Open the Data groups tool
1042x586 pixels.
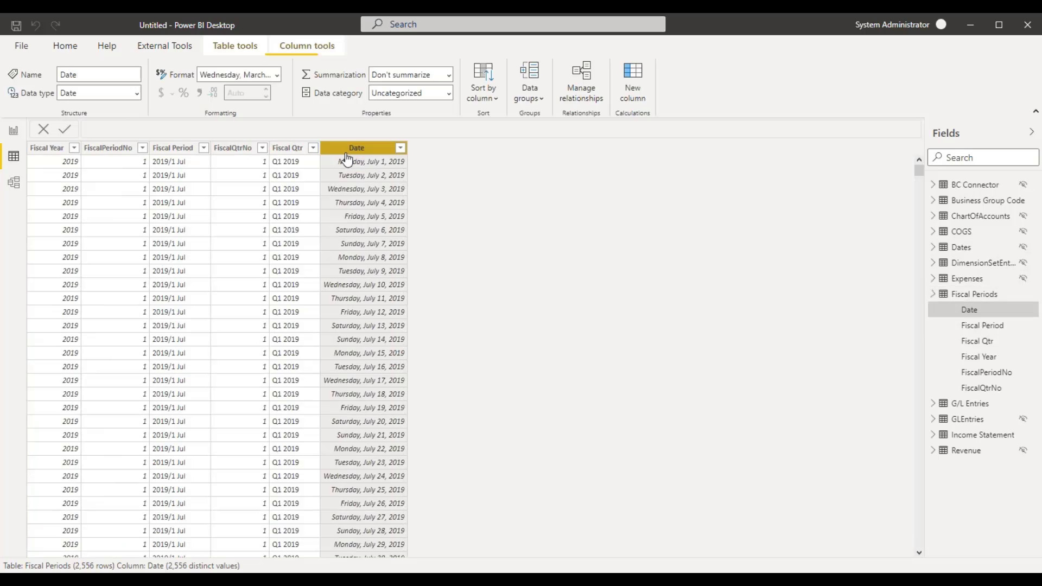coord(529,81)
